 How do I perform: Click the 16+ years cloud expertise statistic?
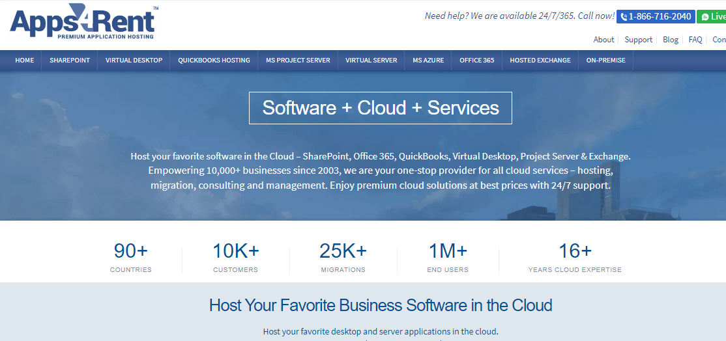pos(575,258)
